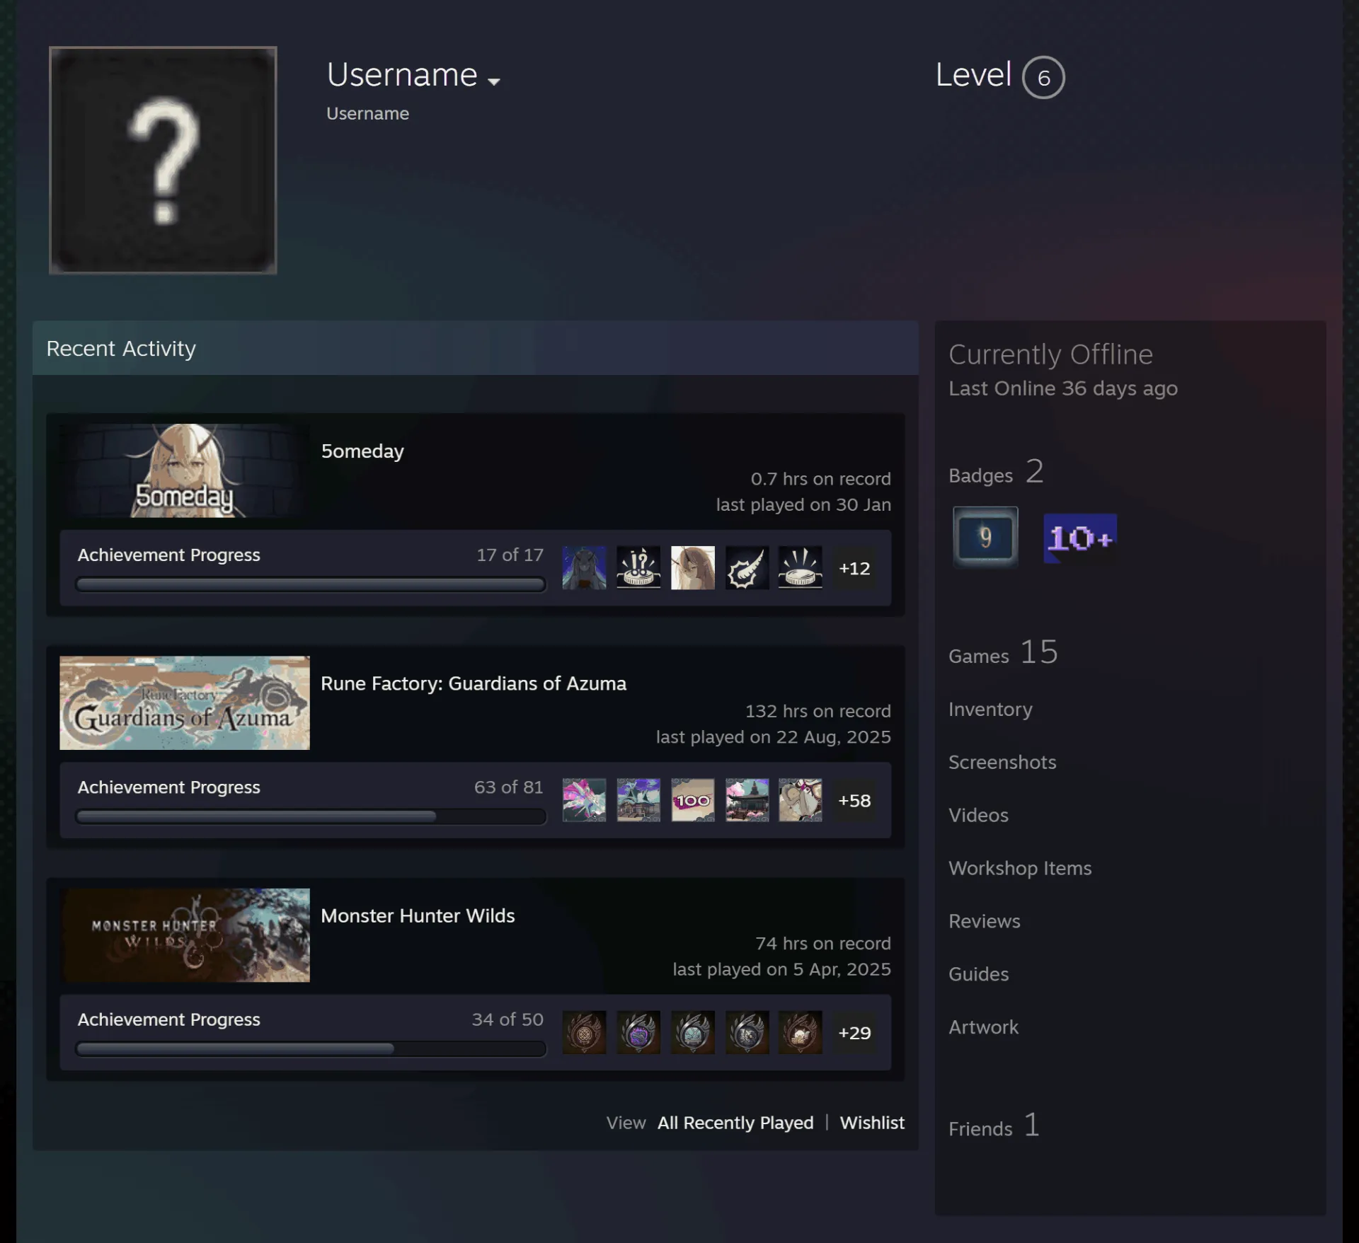Image resolution: width=1359 pixels, height=1243 pixels.
Task: Open the Rune Factory 100 achievement icon
Action: (692, 800)
